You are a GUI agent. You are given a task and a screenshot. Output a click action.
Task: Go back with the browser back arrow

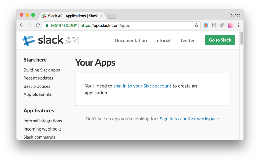(22, 25)
